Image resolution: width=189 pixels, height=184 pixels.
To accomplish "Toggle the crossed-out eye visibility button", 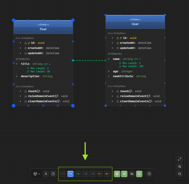I will (132, 174).
